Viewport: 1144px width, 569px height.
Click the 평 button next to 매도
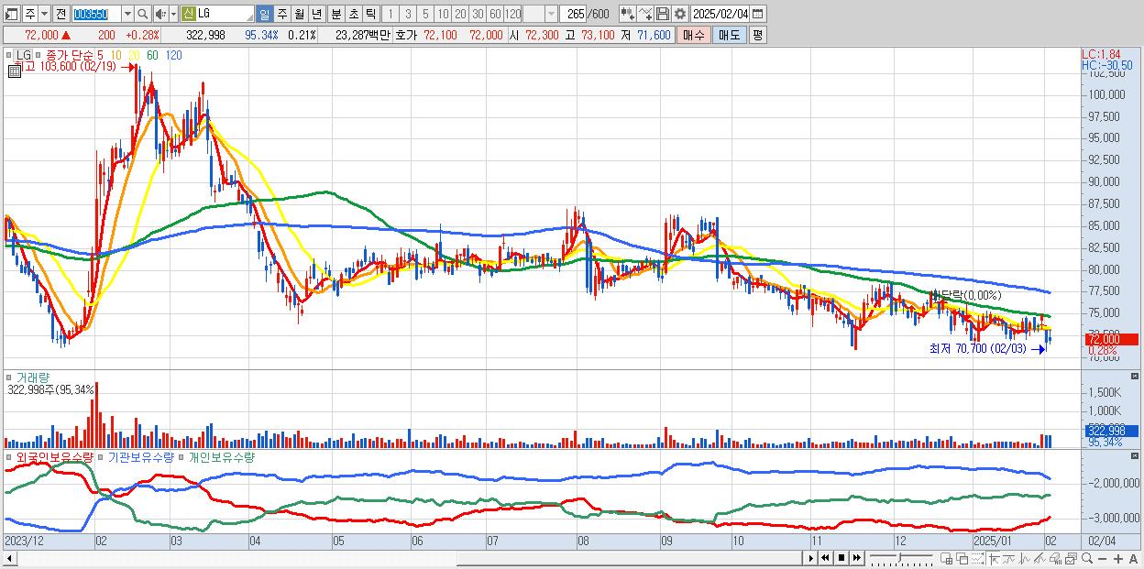pyautogui.click(x=757, y=35)
